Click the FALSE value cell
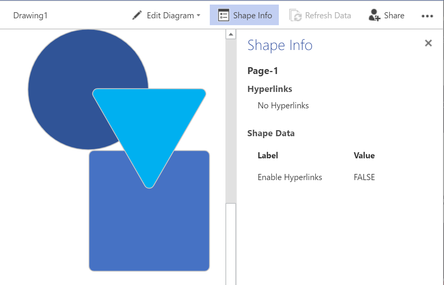 tap(364, 177)
